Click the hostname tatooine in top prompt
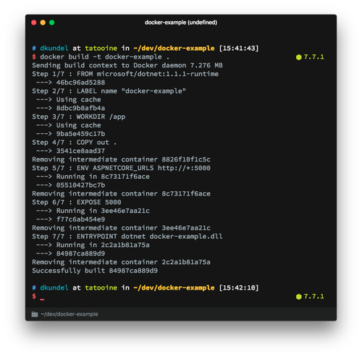The image size is (362, 357). (x=101, y=49)
